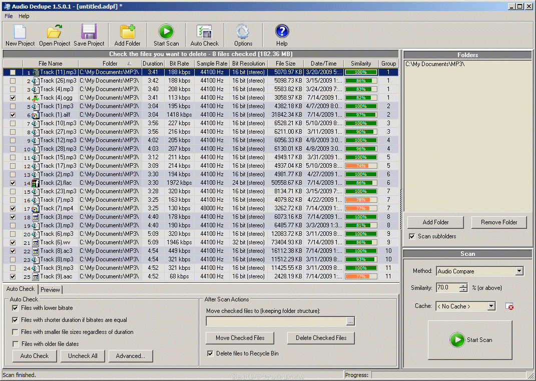Image resolution: width=536 pixels, height=381 pixels.
Task: Click the large Start Scan button
Action: (470, 340)
